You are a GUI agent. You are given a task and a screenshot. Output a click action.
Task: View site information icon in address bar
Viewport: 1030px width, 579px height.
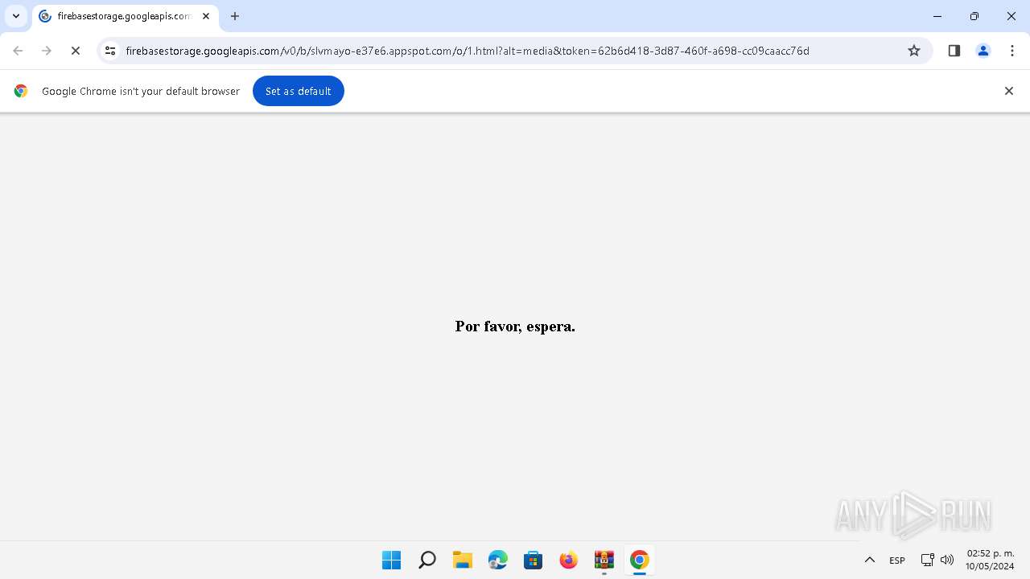(110, 51)
